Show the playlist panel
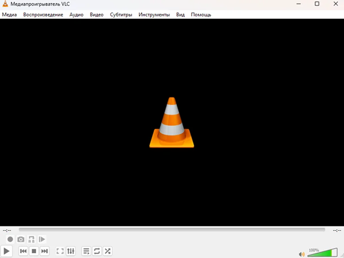 coord(86,251)
